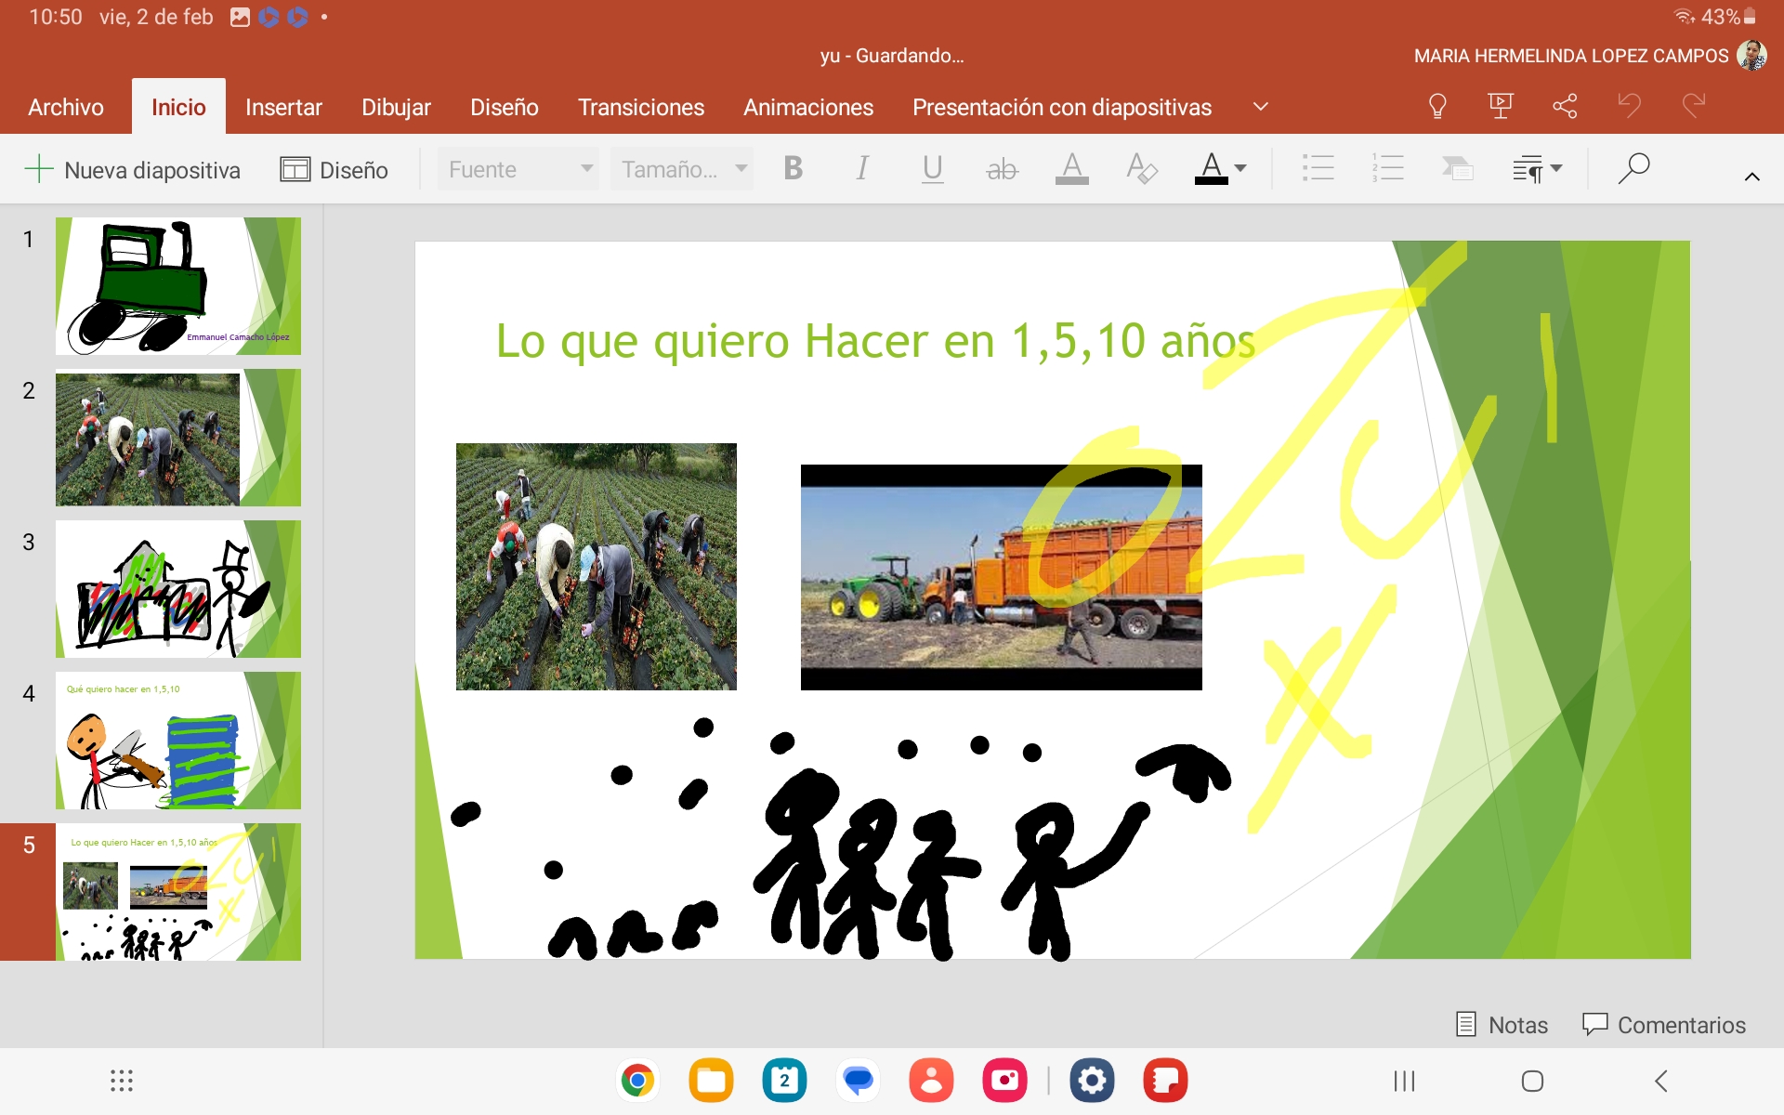Toggle bold formatting

coord(793,169)
